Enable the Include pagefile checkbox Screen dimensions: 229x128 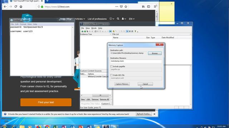pos(111,66)
